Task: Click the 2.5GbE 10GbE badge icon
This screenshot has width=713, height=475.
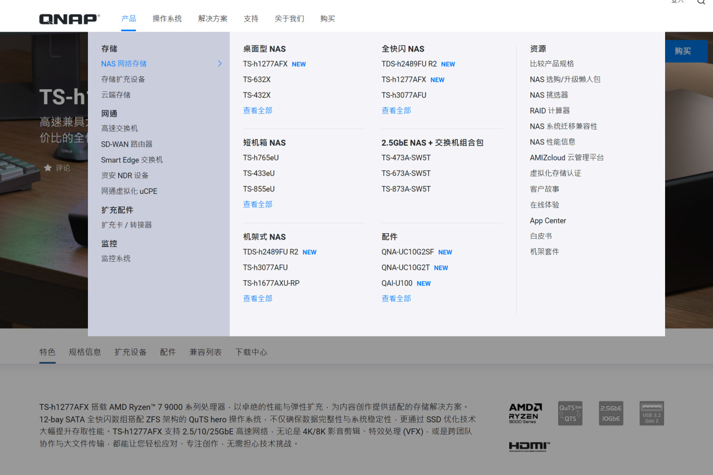Action: tap(611, 413)
